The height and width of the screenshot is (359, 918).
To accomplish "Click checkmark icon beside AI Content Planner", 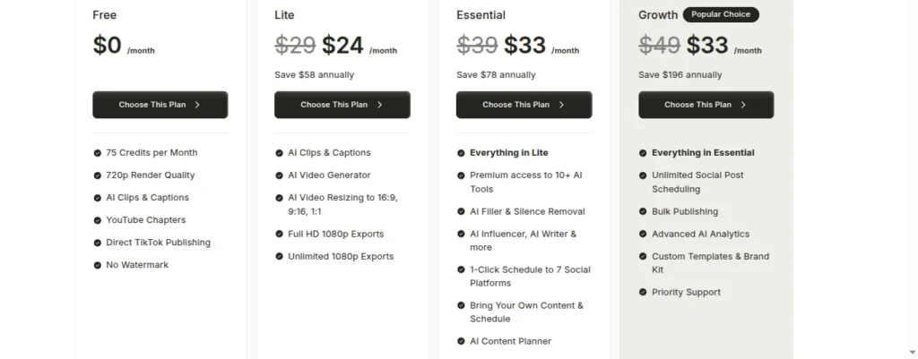I will coord(462,341).
